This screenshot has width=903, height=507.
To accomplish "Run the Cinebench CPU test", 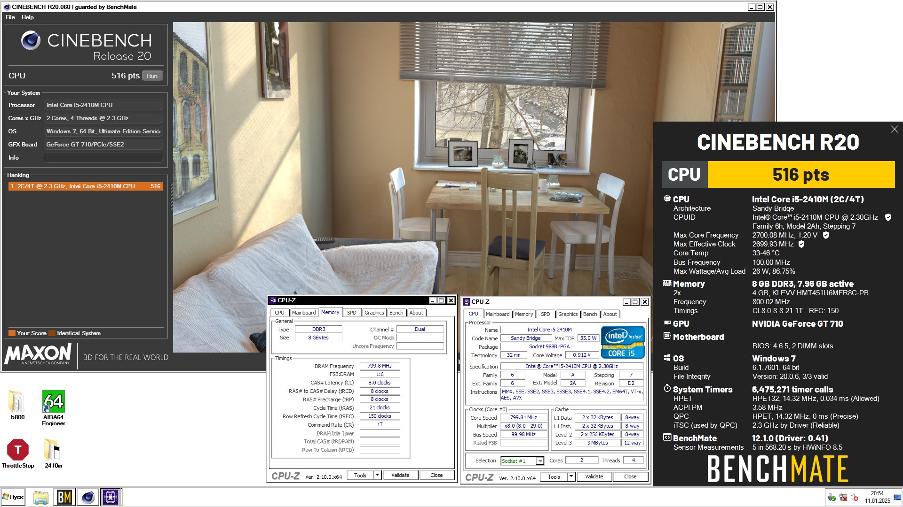I will (152, 76).
